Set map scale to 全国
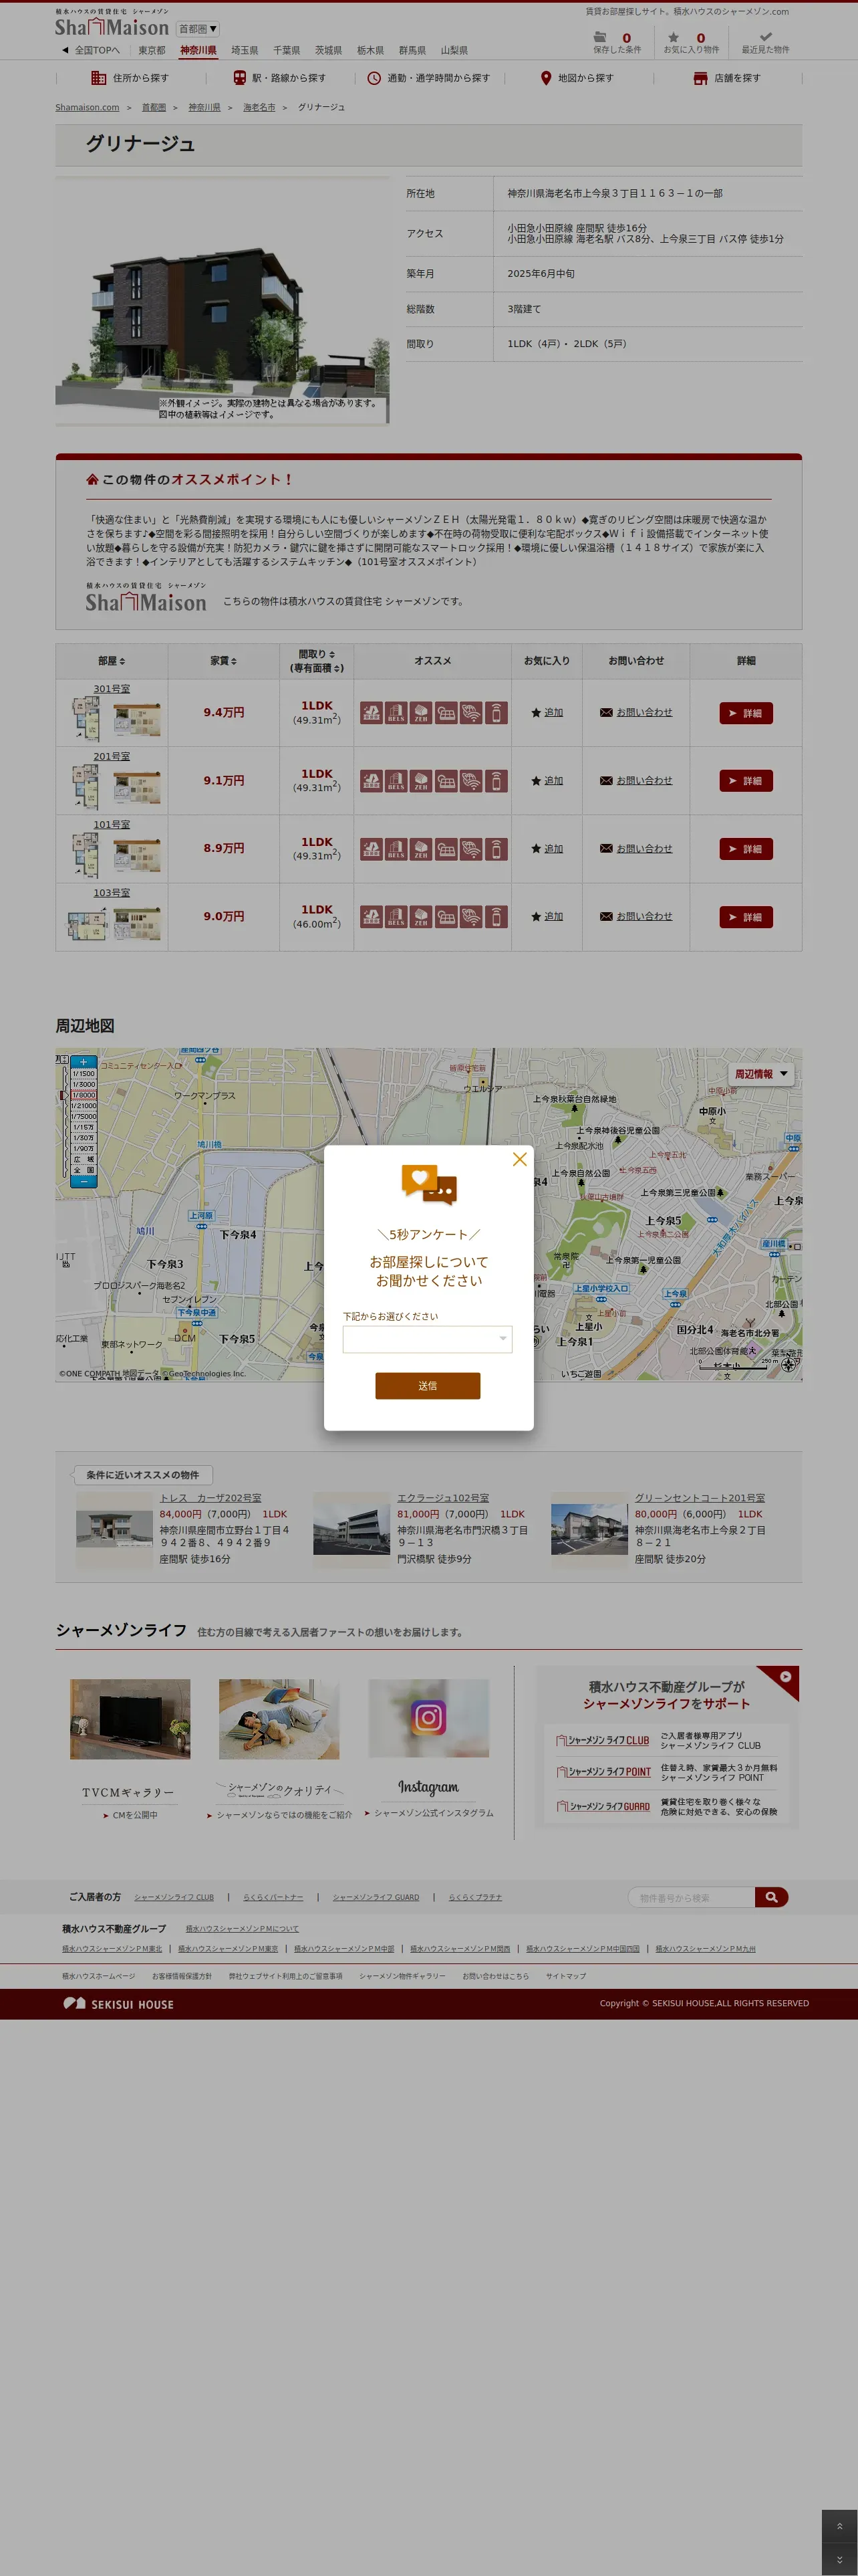The width and height of the screenshot is (858, 2576). coord(84,1169)
